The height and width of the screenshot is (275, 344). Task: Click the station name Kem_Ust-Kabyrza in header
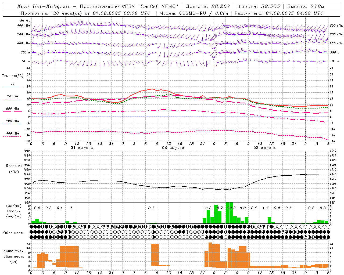point(43,6)
